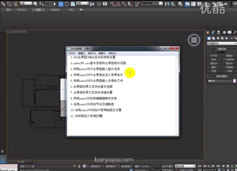Image resolution: width=237 pixels, height=171 pixels.
Task: Click the object name field 组550
Action: 220,81
